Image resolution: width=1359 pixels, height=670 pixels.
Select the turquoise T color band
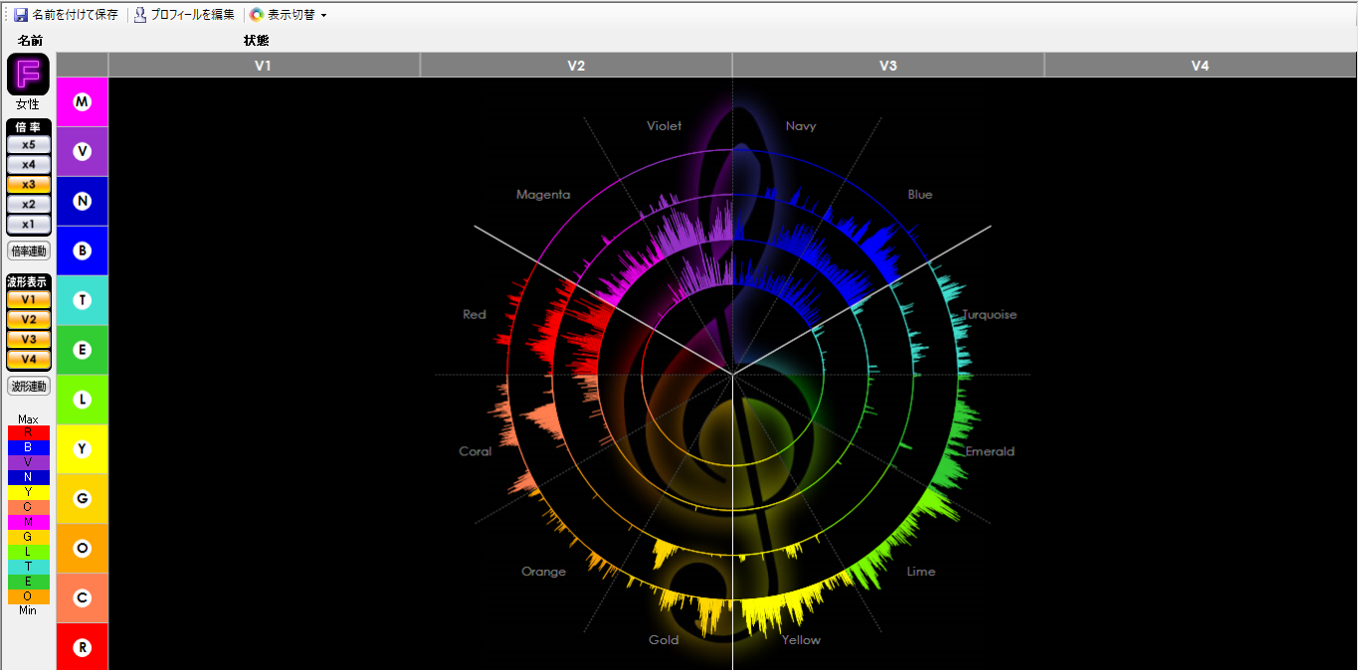[x=83, y=300]
